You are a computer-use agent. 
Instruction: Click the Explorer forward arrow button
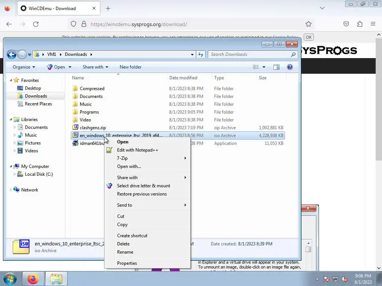point(22,54)
